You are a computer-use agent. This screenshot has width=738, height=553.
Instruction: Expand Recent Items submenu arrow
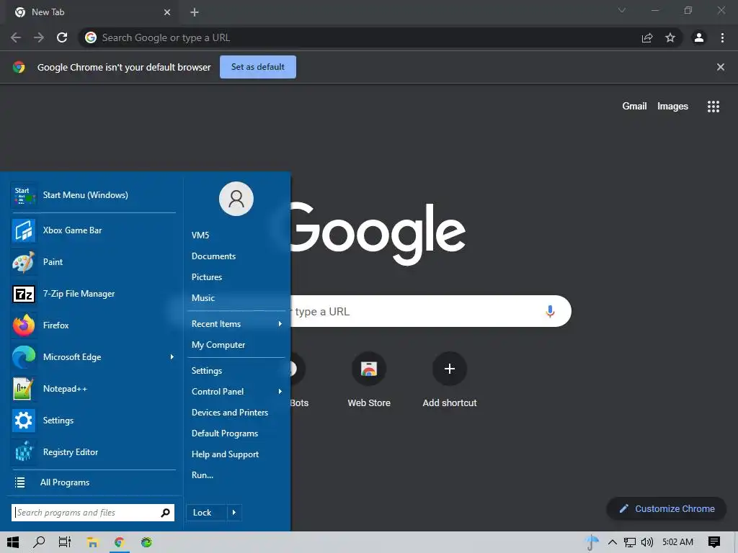(x=280, y=324)
